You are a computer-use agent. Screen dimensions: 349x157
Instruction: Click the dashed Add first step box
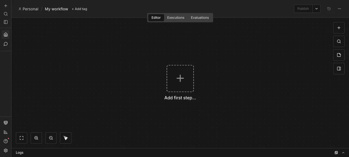click(180, 78)
